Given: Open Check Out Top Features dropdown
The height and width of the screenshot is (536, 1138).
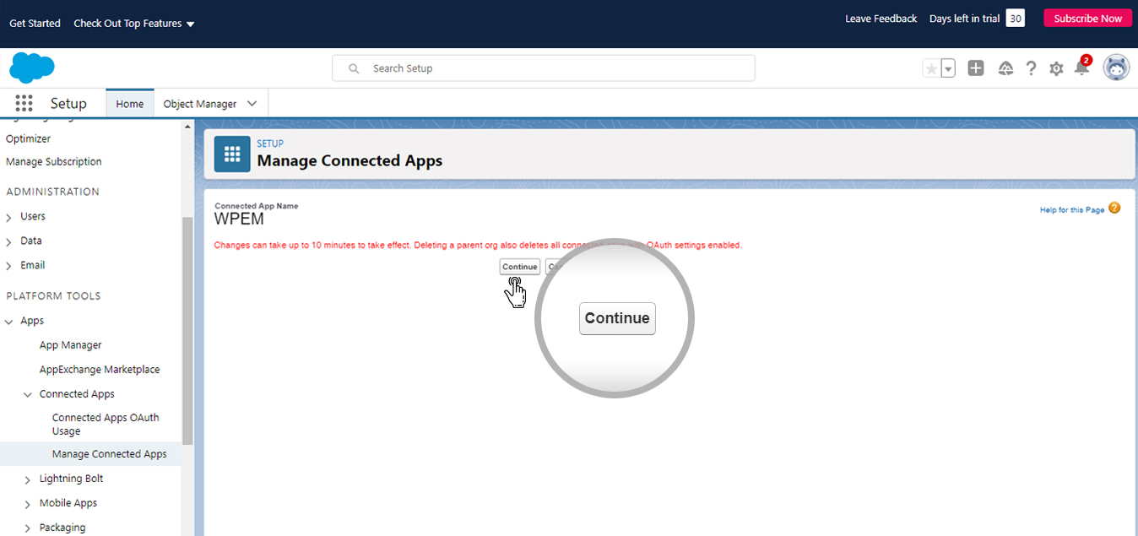Looking at the screenshot, I should (x=134, y=24).
